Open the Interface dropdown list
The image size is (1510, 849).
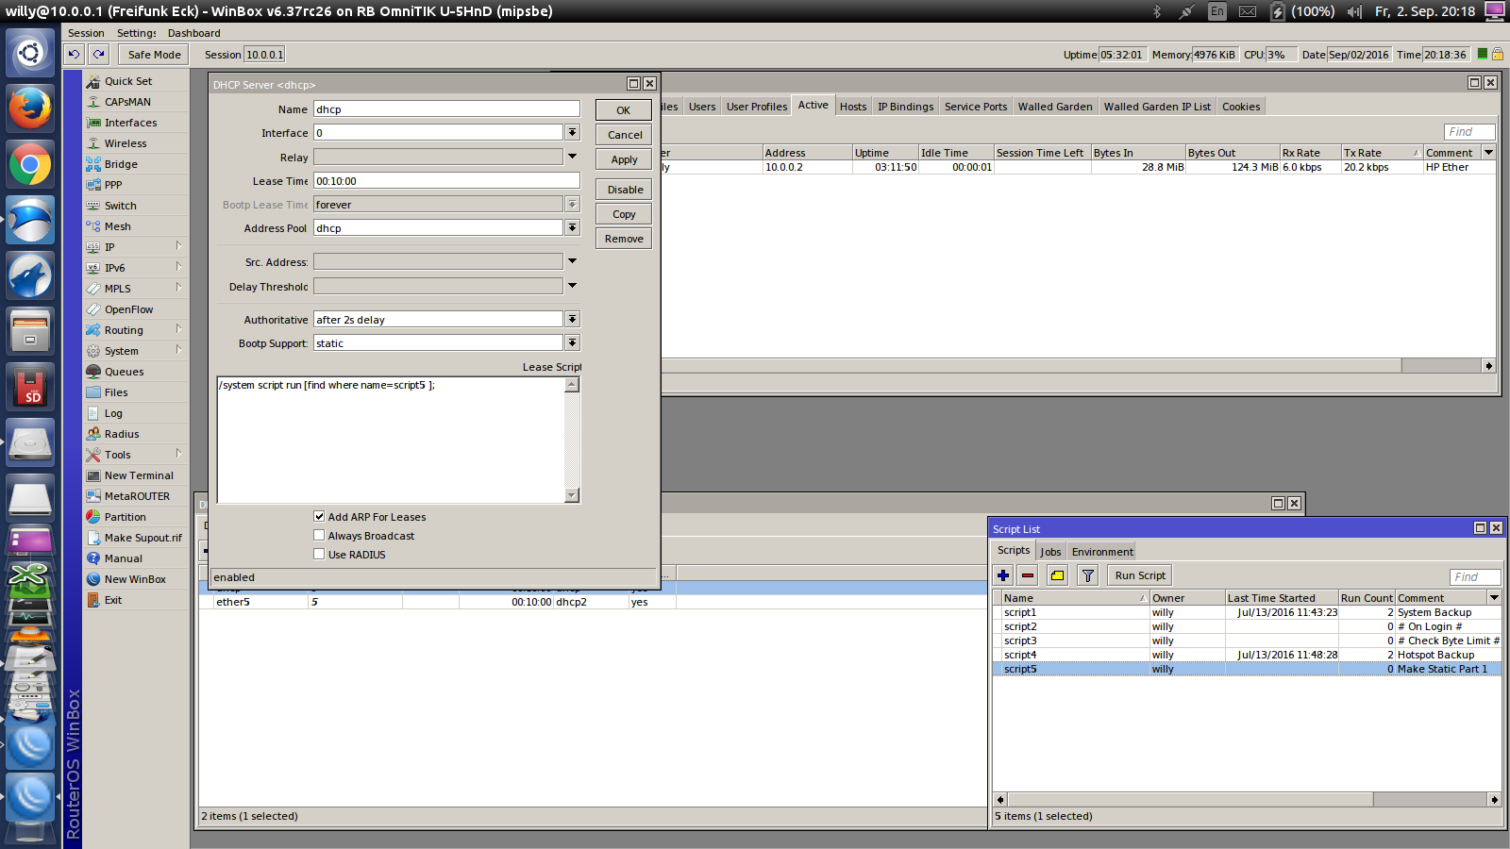click(x=572, y=133)
